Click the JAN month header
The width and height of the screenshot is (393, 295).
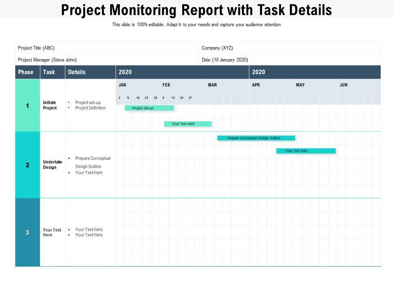(x=122, y=85)
